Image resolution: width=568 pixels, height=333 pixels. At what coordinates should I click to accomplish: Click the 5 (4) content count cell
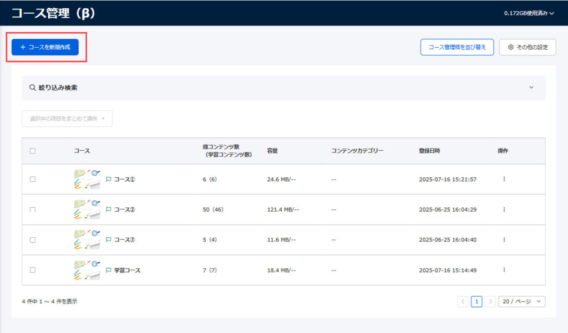[x=210, y=239]
